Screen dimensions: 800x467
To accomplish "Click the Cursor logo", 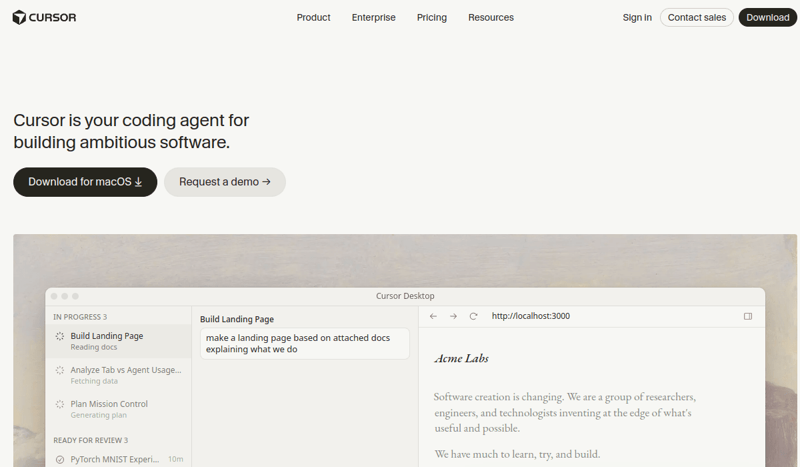I will (44, 17).
